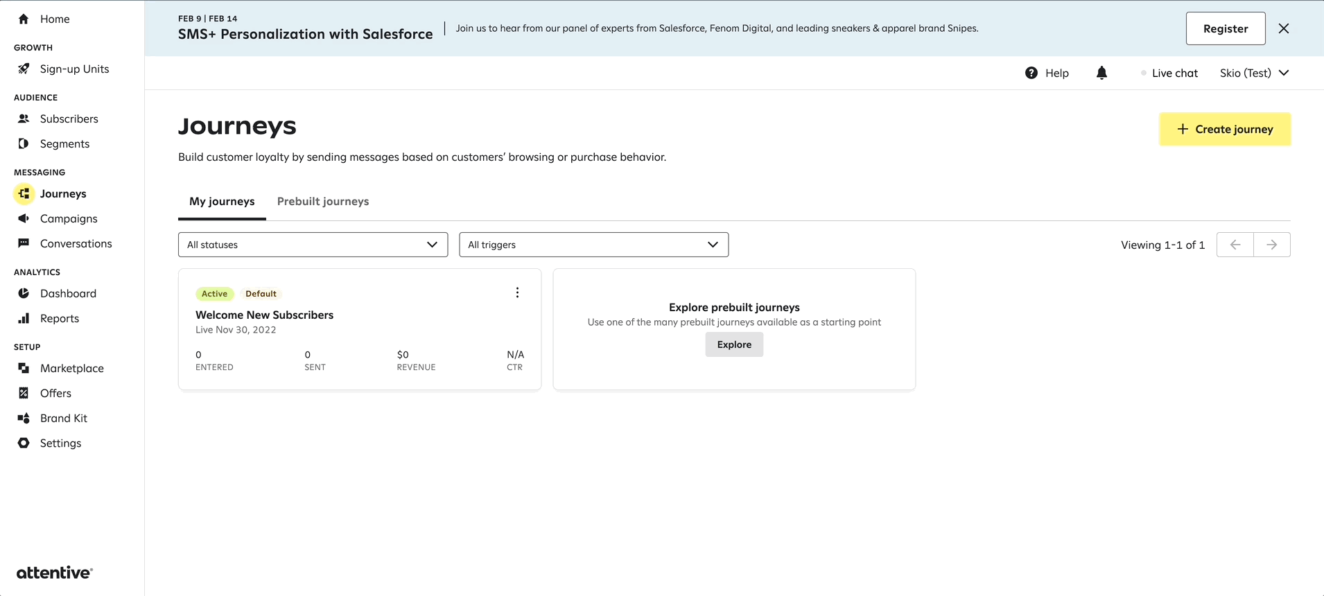Open notifications bell

(x=1101, y=73)
